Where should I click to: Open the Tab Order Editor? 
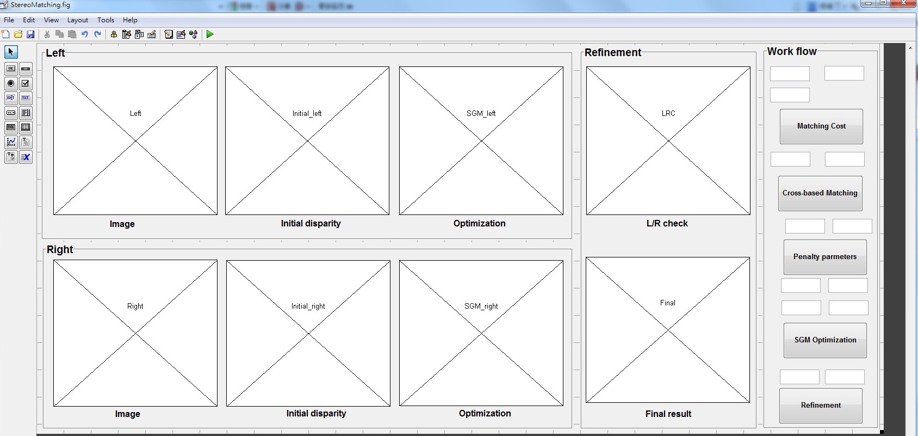[139, 34]
